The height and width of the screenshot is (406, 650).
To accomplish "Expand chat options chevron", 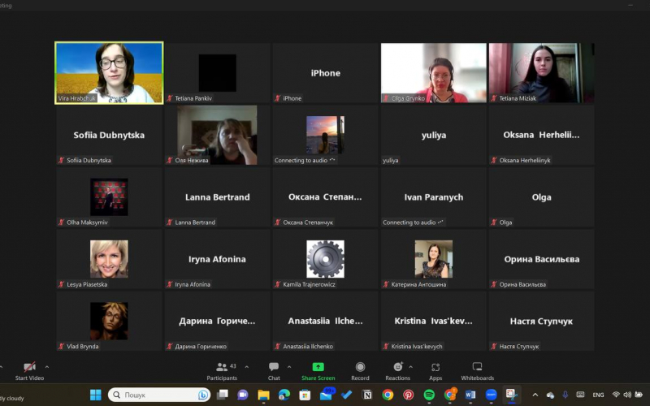I will [x=289, y=367].
